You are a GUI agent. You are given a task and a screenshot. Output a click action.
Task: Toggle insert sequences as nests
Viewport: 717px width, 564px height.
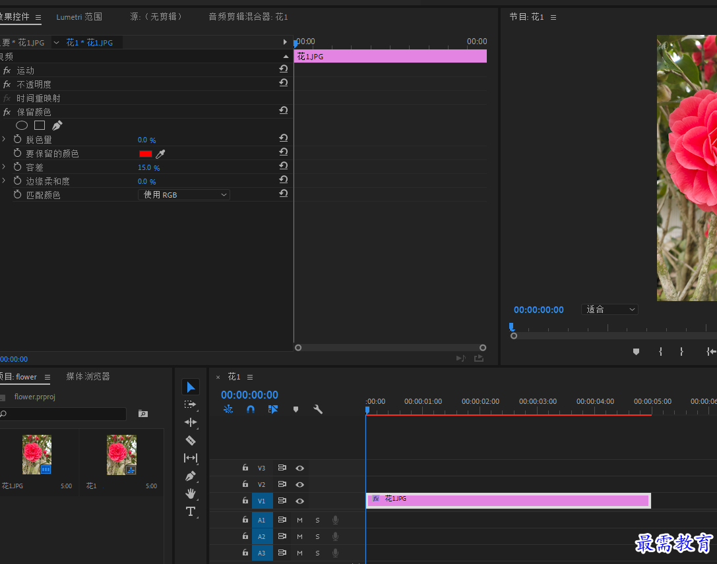[228, 409]
